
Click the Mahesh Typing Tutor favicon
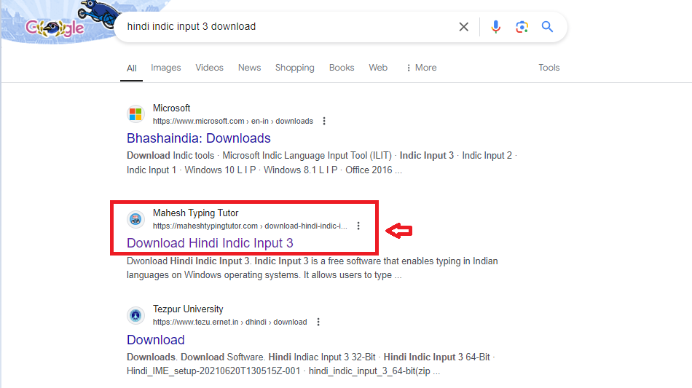pos(135,218)
